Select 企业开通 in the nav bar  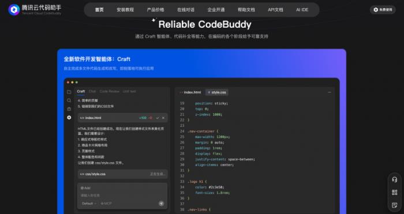(x=216, y=10)
